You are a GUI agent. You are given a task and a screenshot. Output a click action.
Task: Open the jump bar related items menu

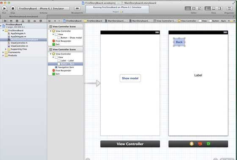(x=50, y=21)
